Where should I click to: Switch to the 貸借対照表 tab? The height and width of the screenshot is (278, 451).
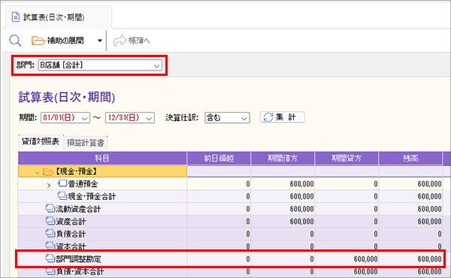point(41,141)
